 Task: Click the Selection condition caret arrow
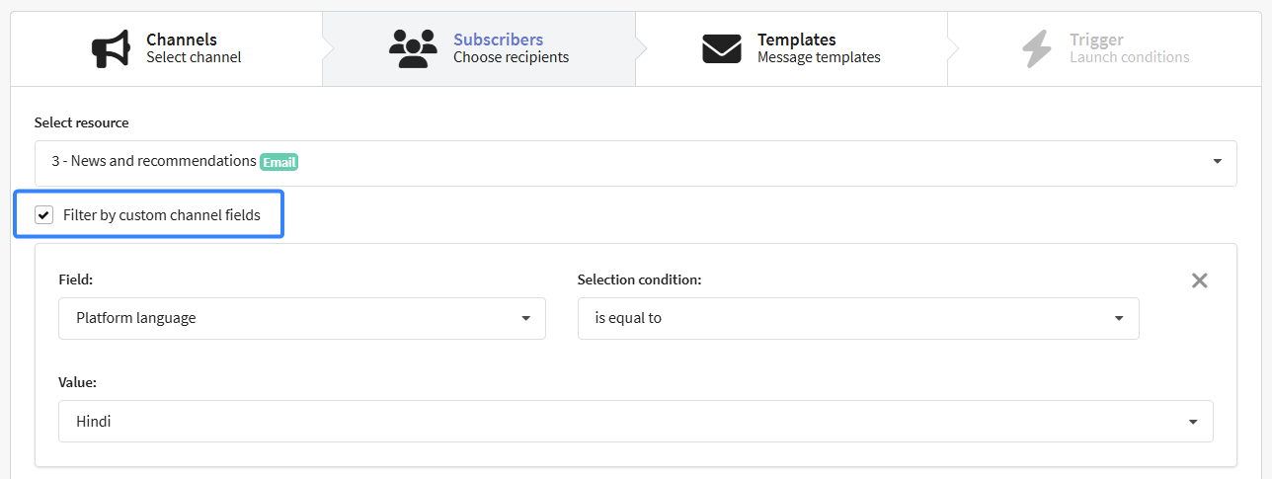click(1119, 319)
